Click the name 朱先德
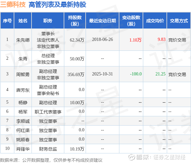Viewport: 191px width, 163px height. coord(23,40)
